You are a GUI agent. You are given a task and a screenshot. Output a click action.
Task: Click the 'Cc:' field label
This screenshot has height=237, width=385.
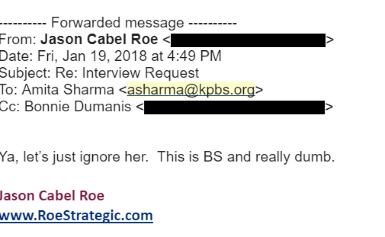click(10, 107)
